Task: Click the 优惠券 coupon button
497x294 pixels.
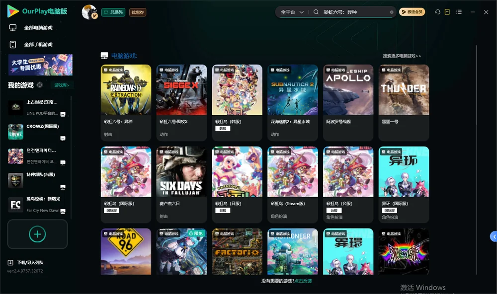Action: 138,12
